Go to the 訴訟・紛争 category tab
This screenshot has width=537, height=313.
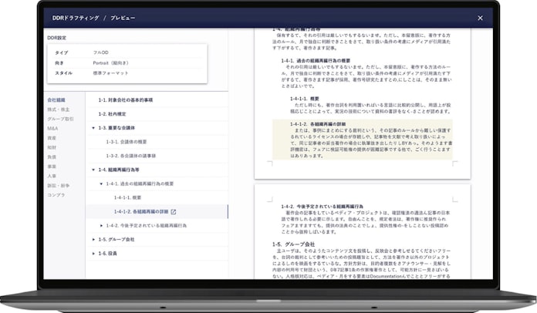pyautogui.click(x=57, y=184)
